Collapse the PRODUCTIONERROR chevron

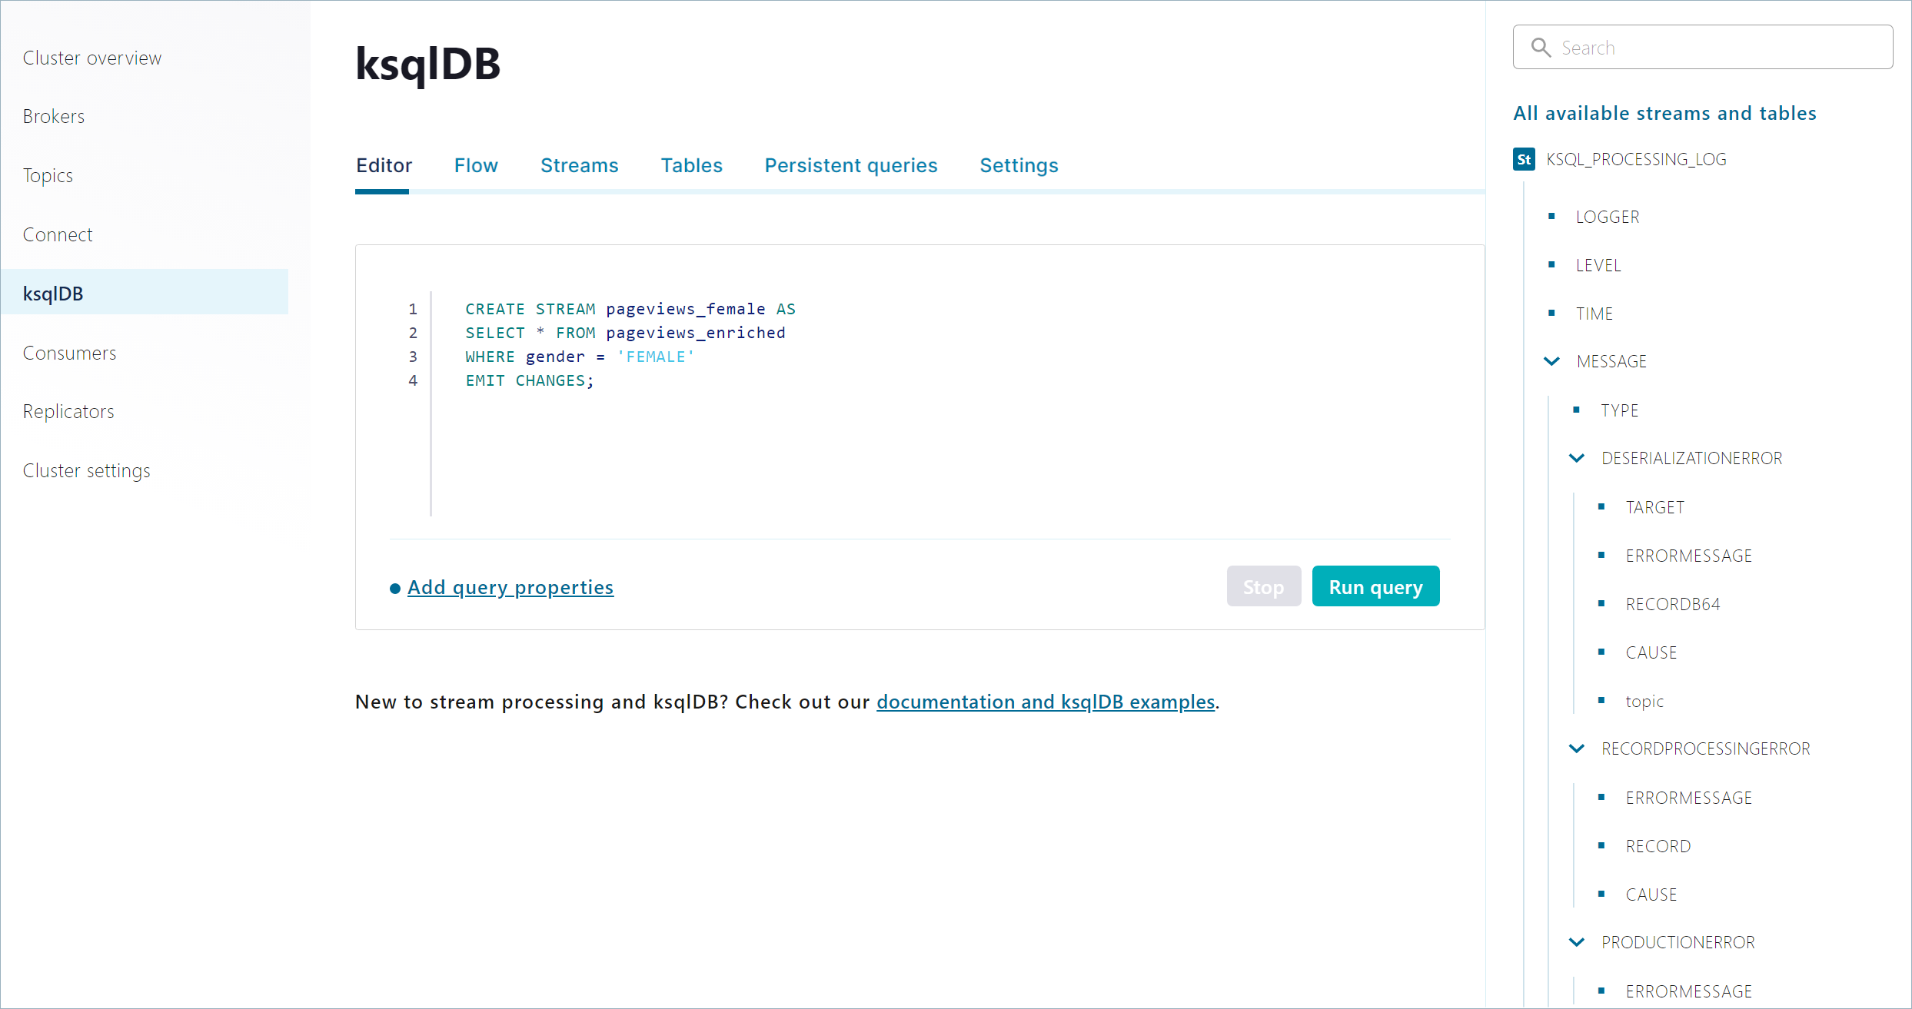pyautogui.click(x=1577, y=942)
